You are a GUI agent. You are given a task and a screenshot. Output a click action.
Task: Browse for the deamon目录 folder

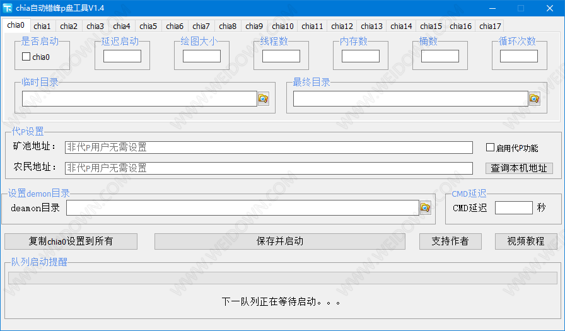426,208
